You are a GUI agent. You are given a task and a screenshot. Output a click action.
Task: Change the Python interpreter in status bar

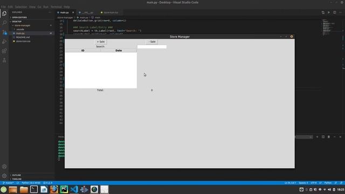[x=31, y=183]
